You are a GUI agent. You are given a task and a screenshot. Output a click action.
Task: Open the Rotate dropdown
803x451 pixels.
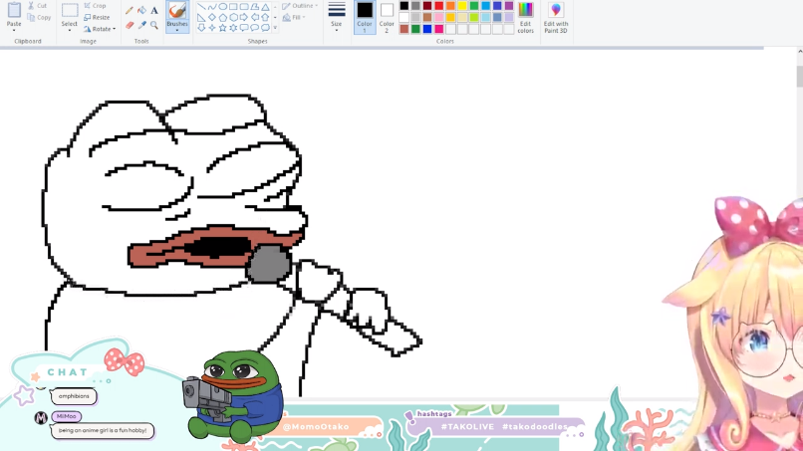pyautogui.click(x=100, y=29)
